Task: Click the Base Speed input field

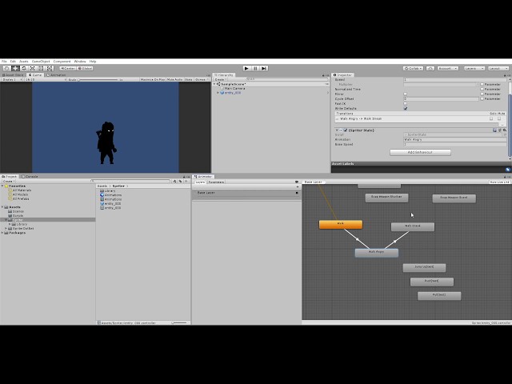Action: tap(455, 144)
